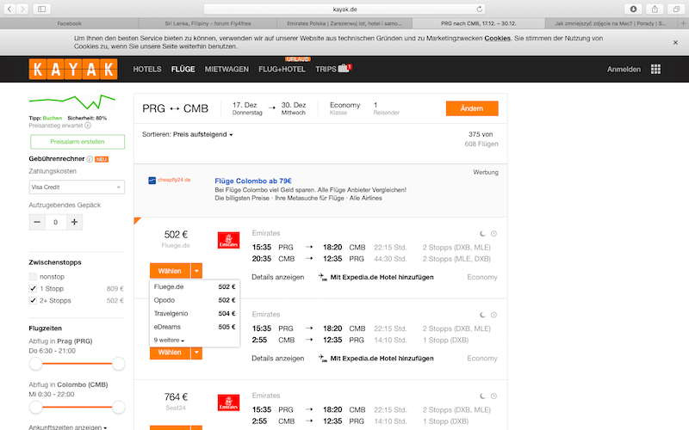Increase baggage count with plus button

(74, 222)
